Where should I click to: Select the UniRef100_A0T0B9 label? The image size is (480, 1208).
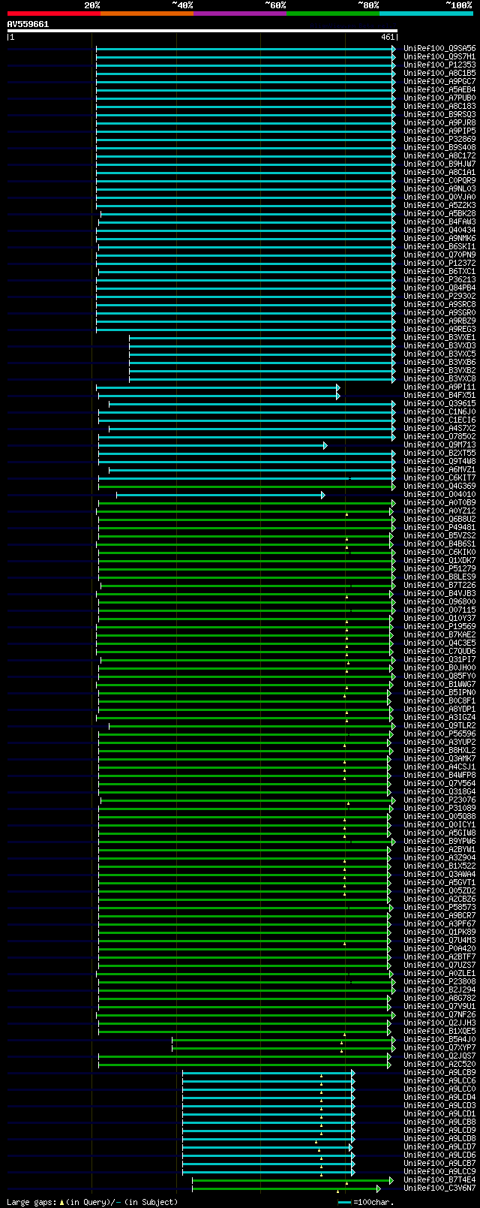click(x=439, y=502)
